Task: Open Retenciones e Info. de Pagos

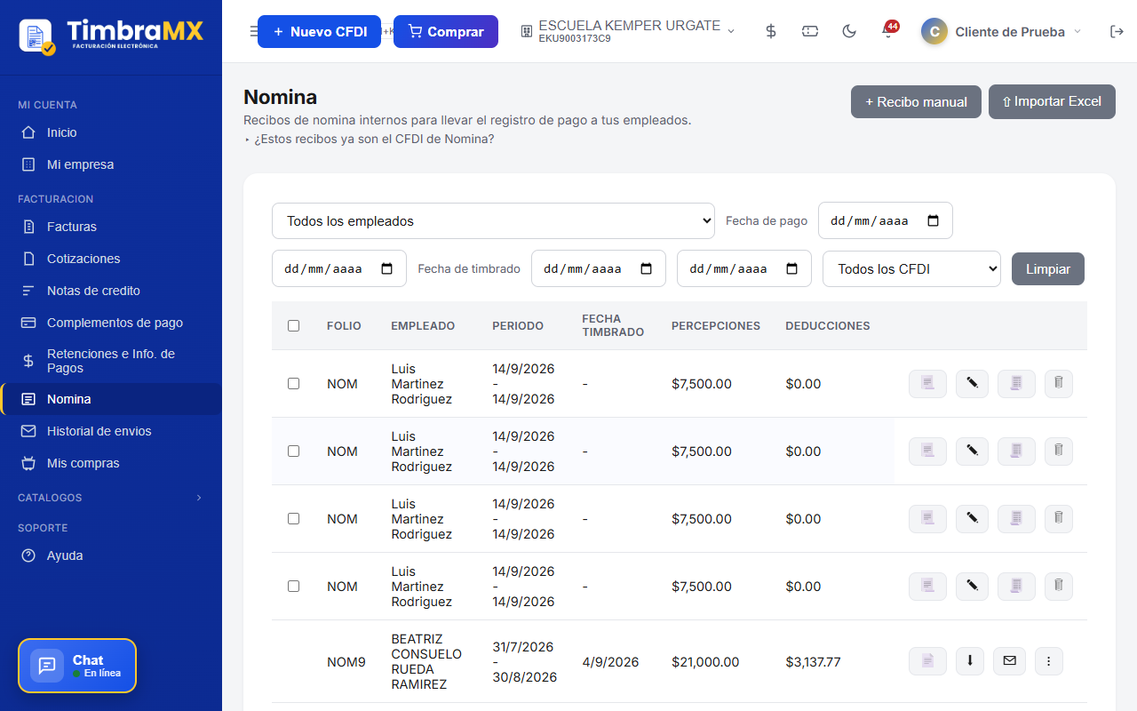Action: pyautogui.click(x=111, y=361)
